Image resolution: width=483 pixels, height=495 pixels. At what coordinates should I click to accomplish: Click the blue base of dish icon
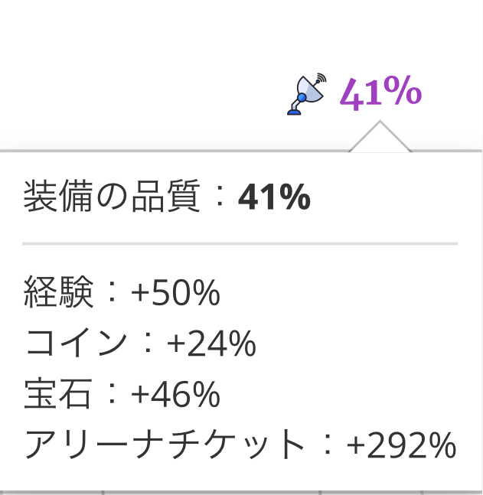(x=294, y=112)
